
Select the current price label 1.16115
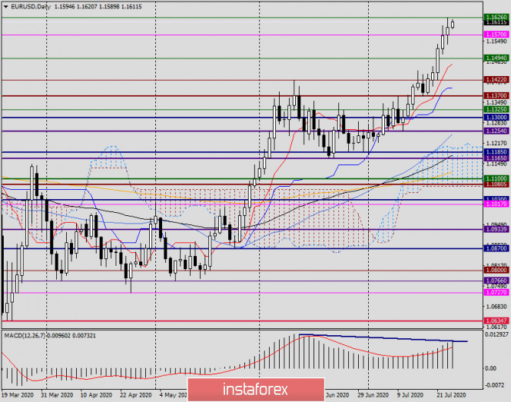pos(495,24)
